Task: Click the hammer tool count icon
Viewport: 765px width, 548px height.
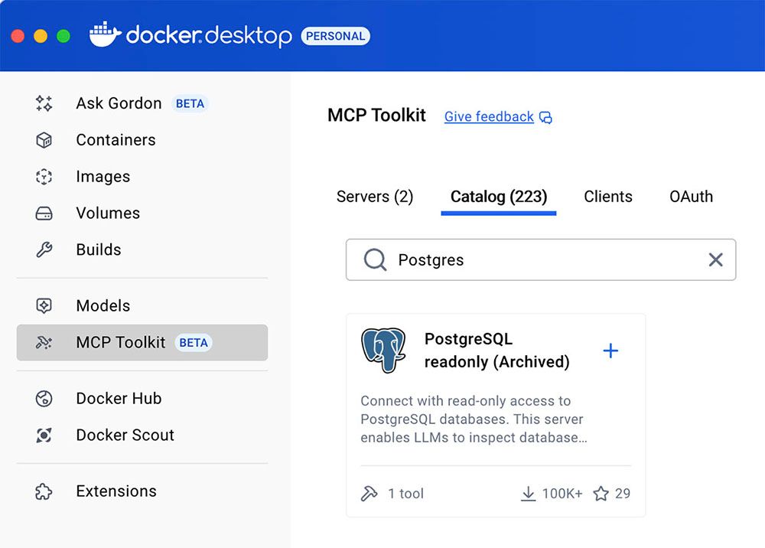Action: [369, 494]
